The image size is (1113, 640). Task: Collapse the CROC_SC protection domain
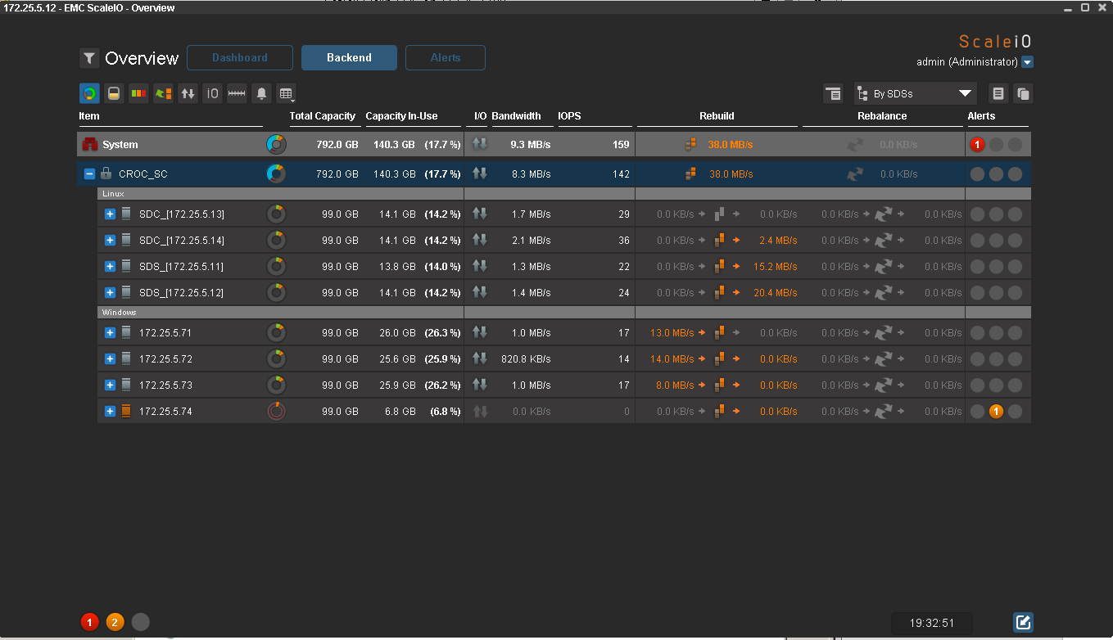[x=89, y=174]
